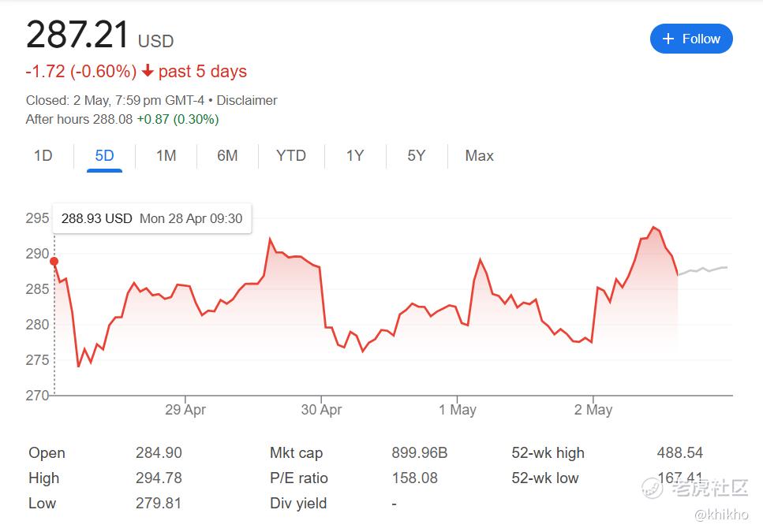Click the 29 Apr date label
The image size is (763, 532).
tap(185, 410)
